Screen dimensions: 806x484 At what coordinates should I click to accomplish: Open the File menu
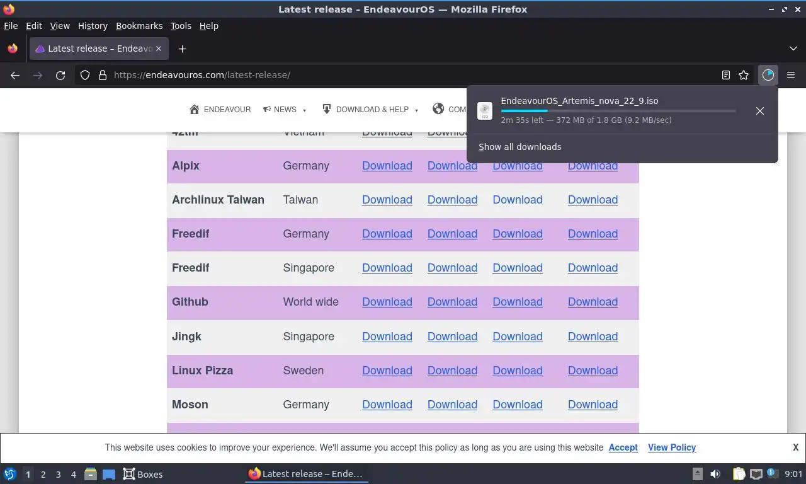point(11,26)
